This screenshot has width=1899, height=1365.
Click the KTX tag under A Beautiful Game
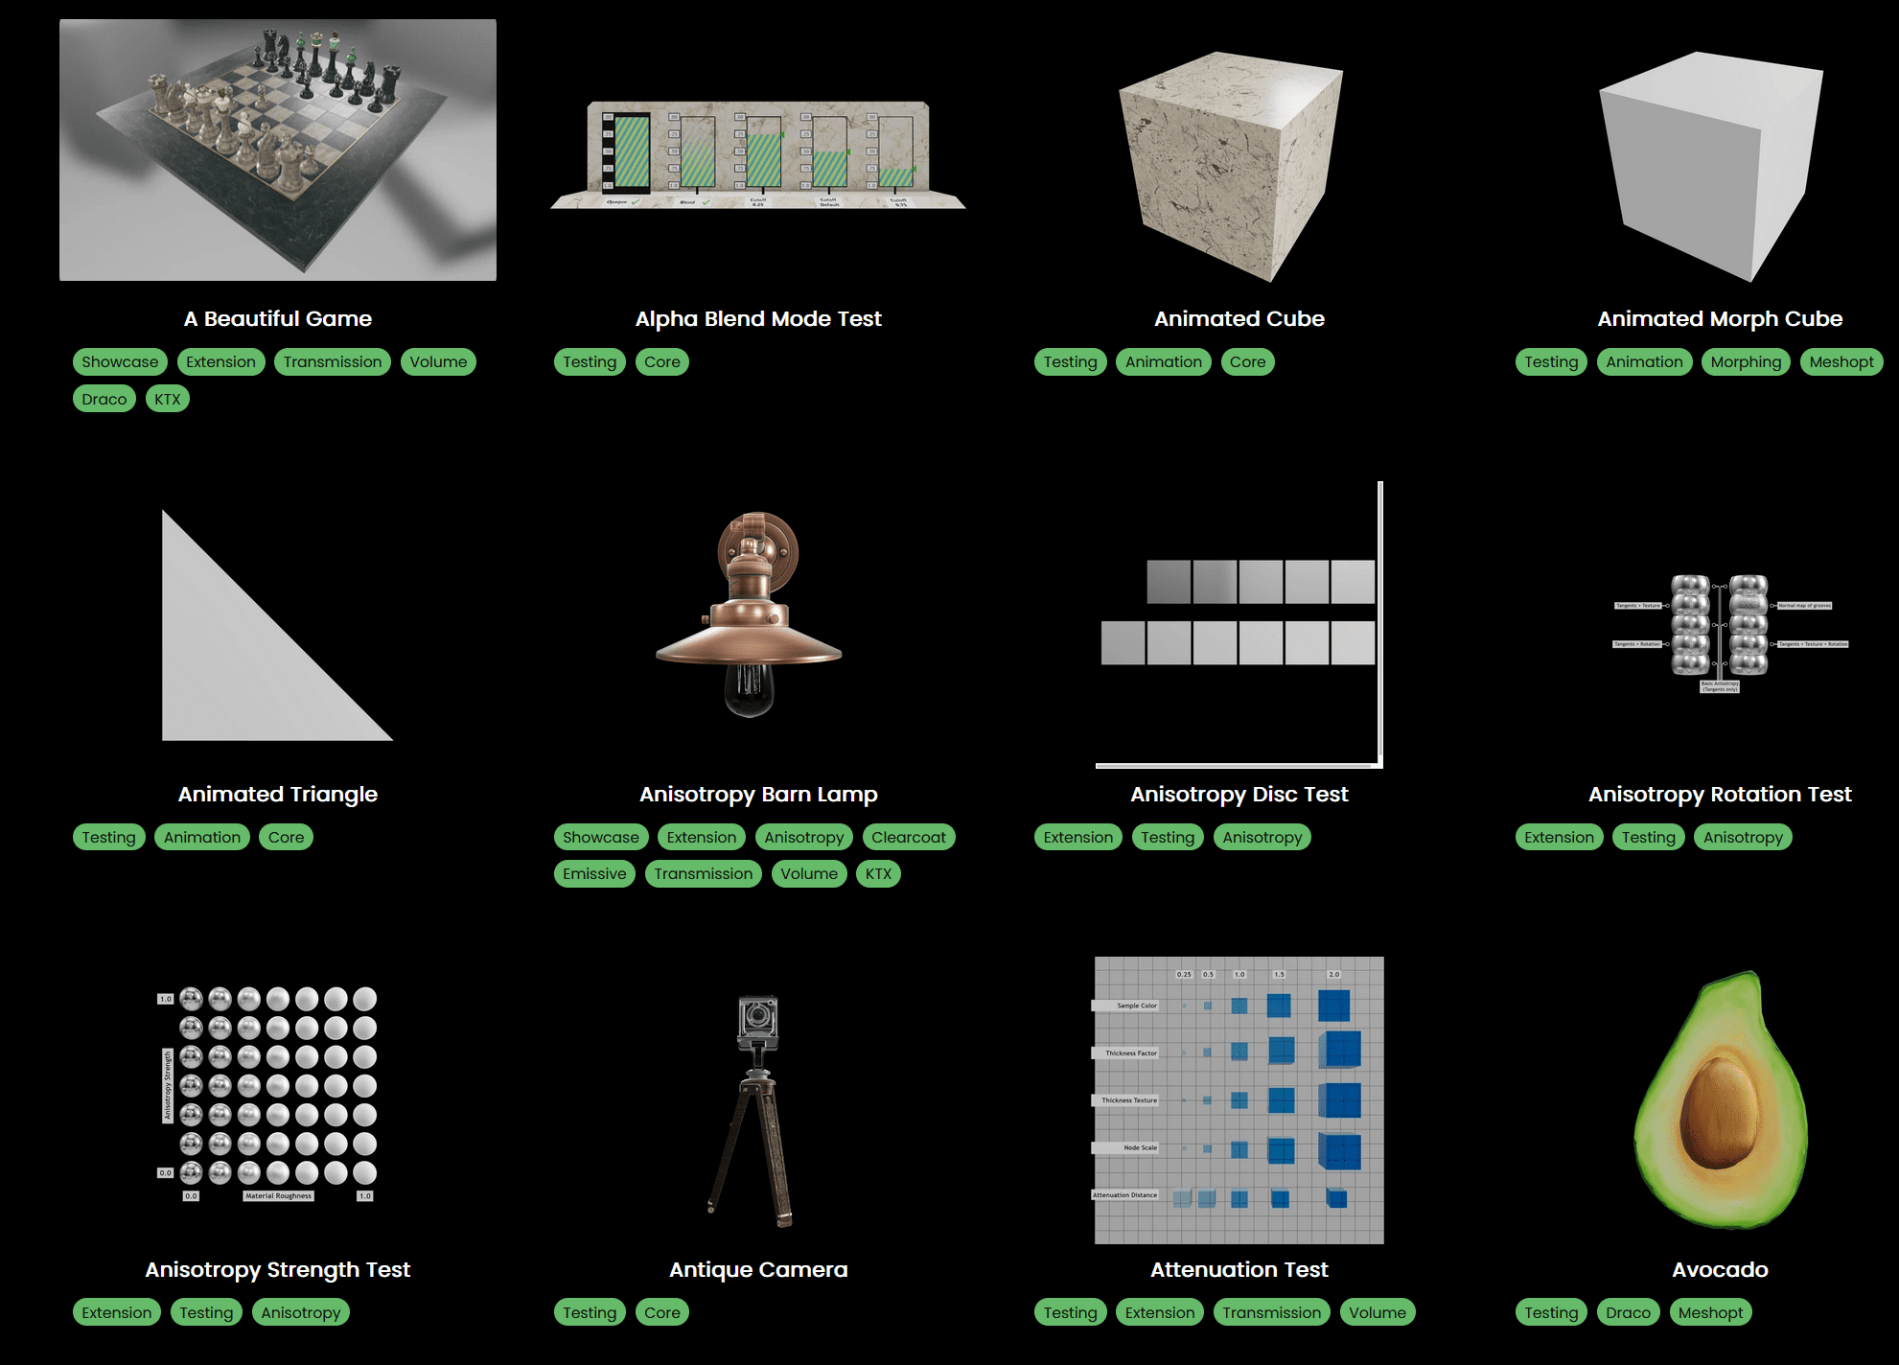167,398
